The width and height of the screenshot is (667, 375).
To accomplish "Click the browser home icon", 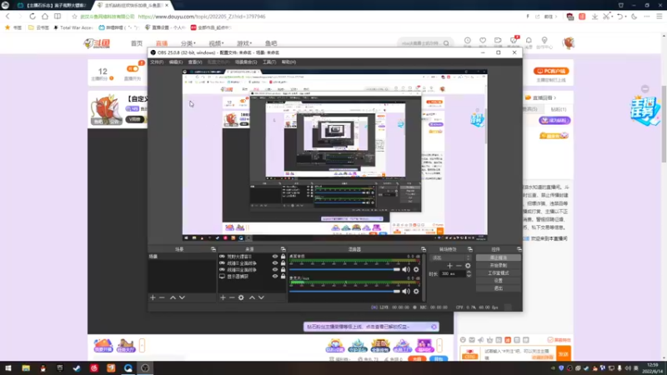I will point(45,17).
